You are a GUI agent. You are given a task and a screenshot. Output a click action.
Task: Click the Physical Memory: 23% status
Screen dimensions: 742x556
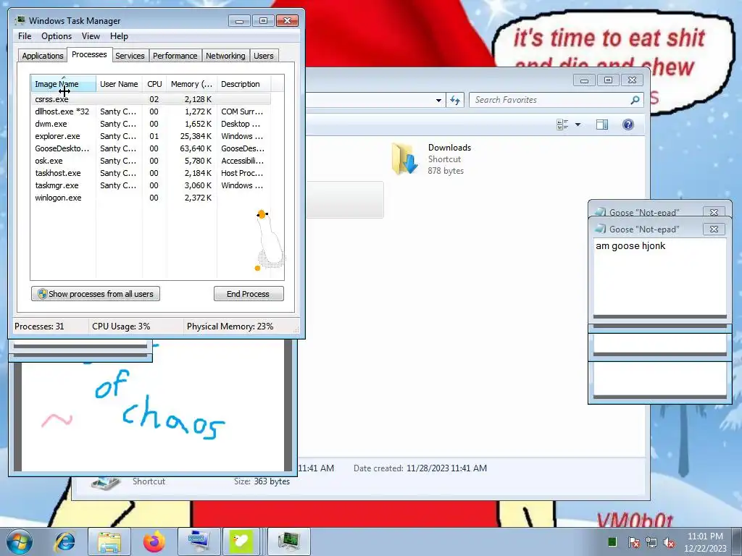230,327
